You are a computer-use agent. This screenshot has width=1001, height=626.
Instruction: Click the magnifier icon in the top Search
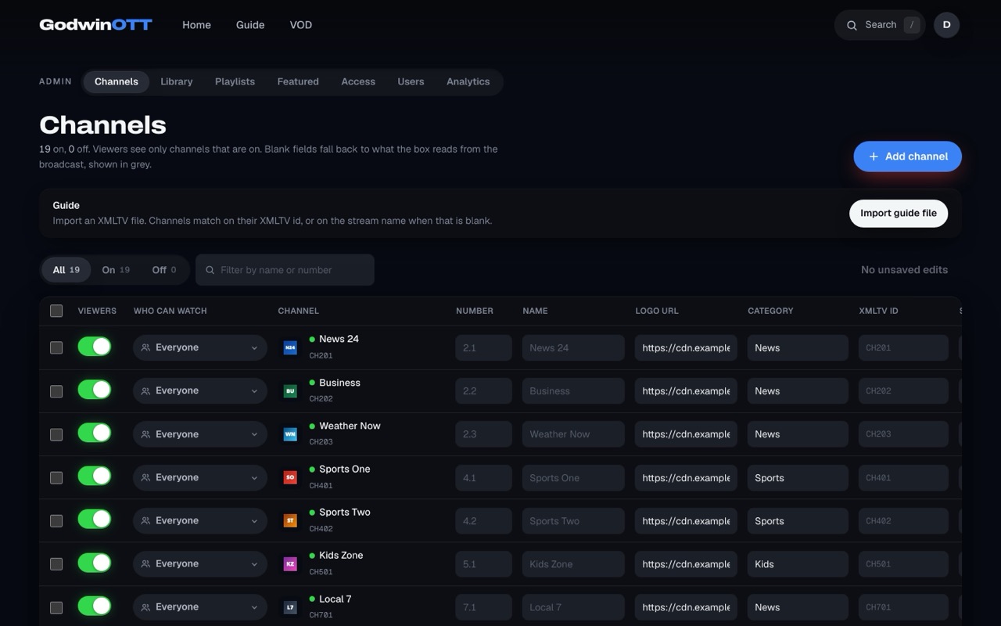pos(852,25)
